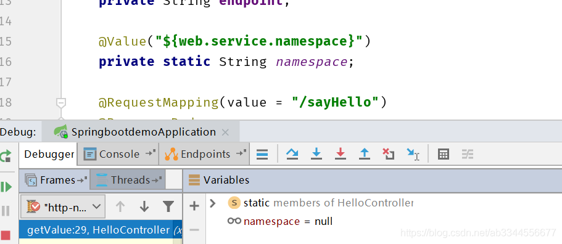Add a new watch with plus icon
The height and width of the screenshot is (244, 562).
(194, 206)
